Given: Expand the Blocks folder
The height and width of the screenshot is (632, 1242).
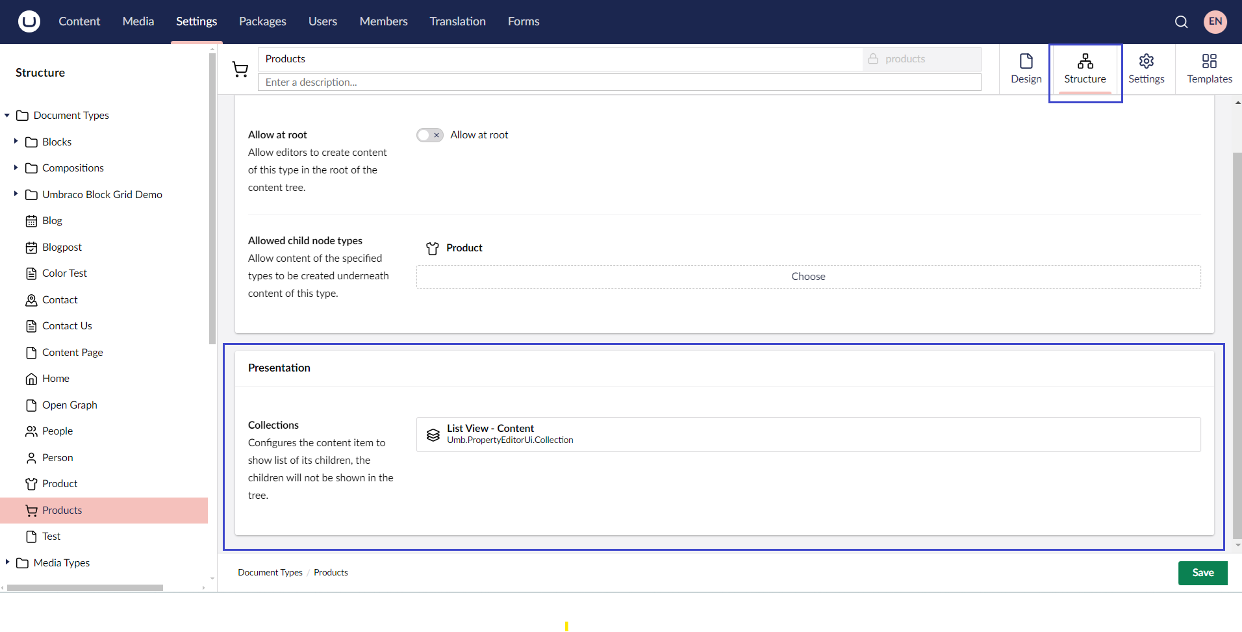Looking at the screenshot, I should (16, 142).
